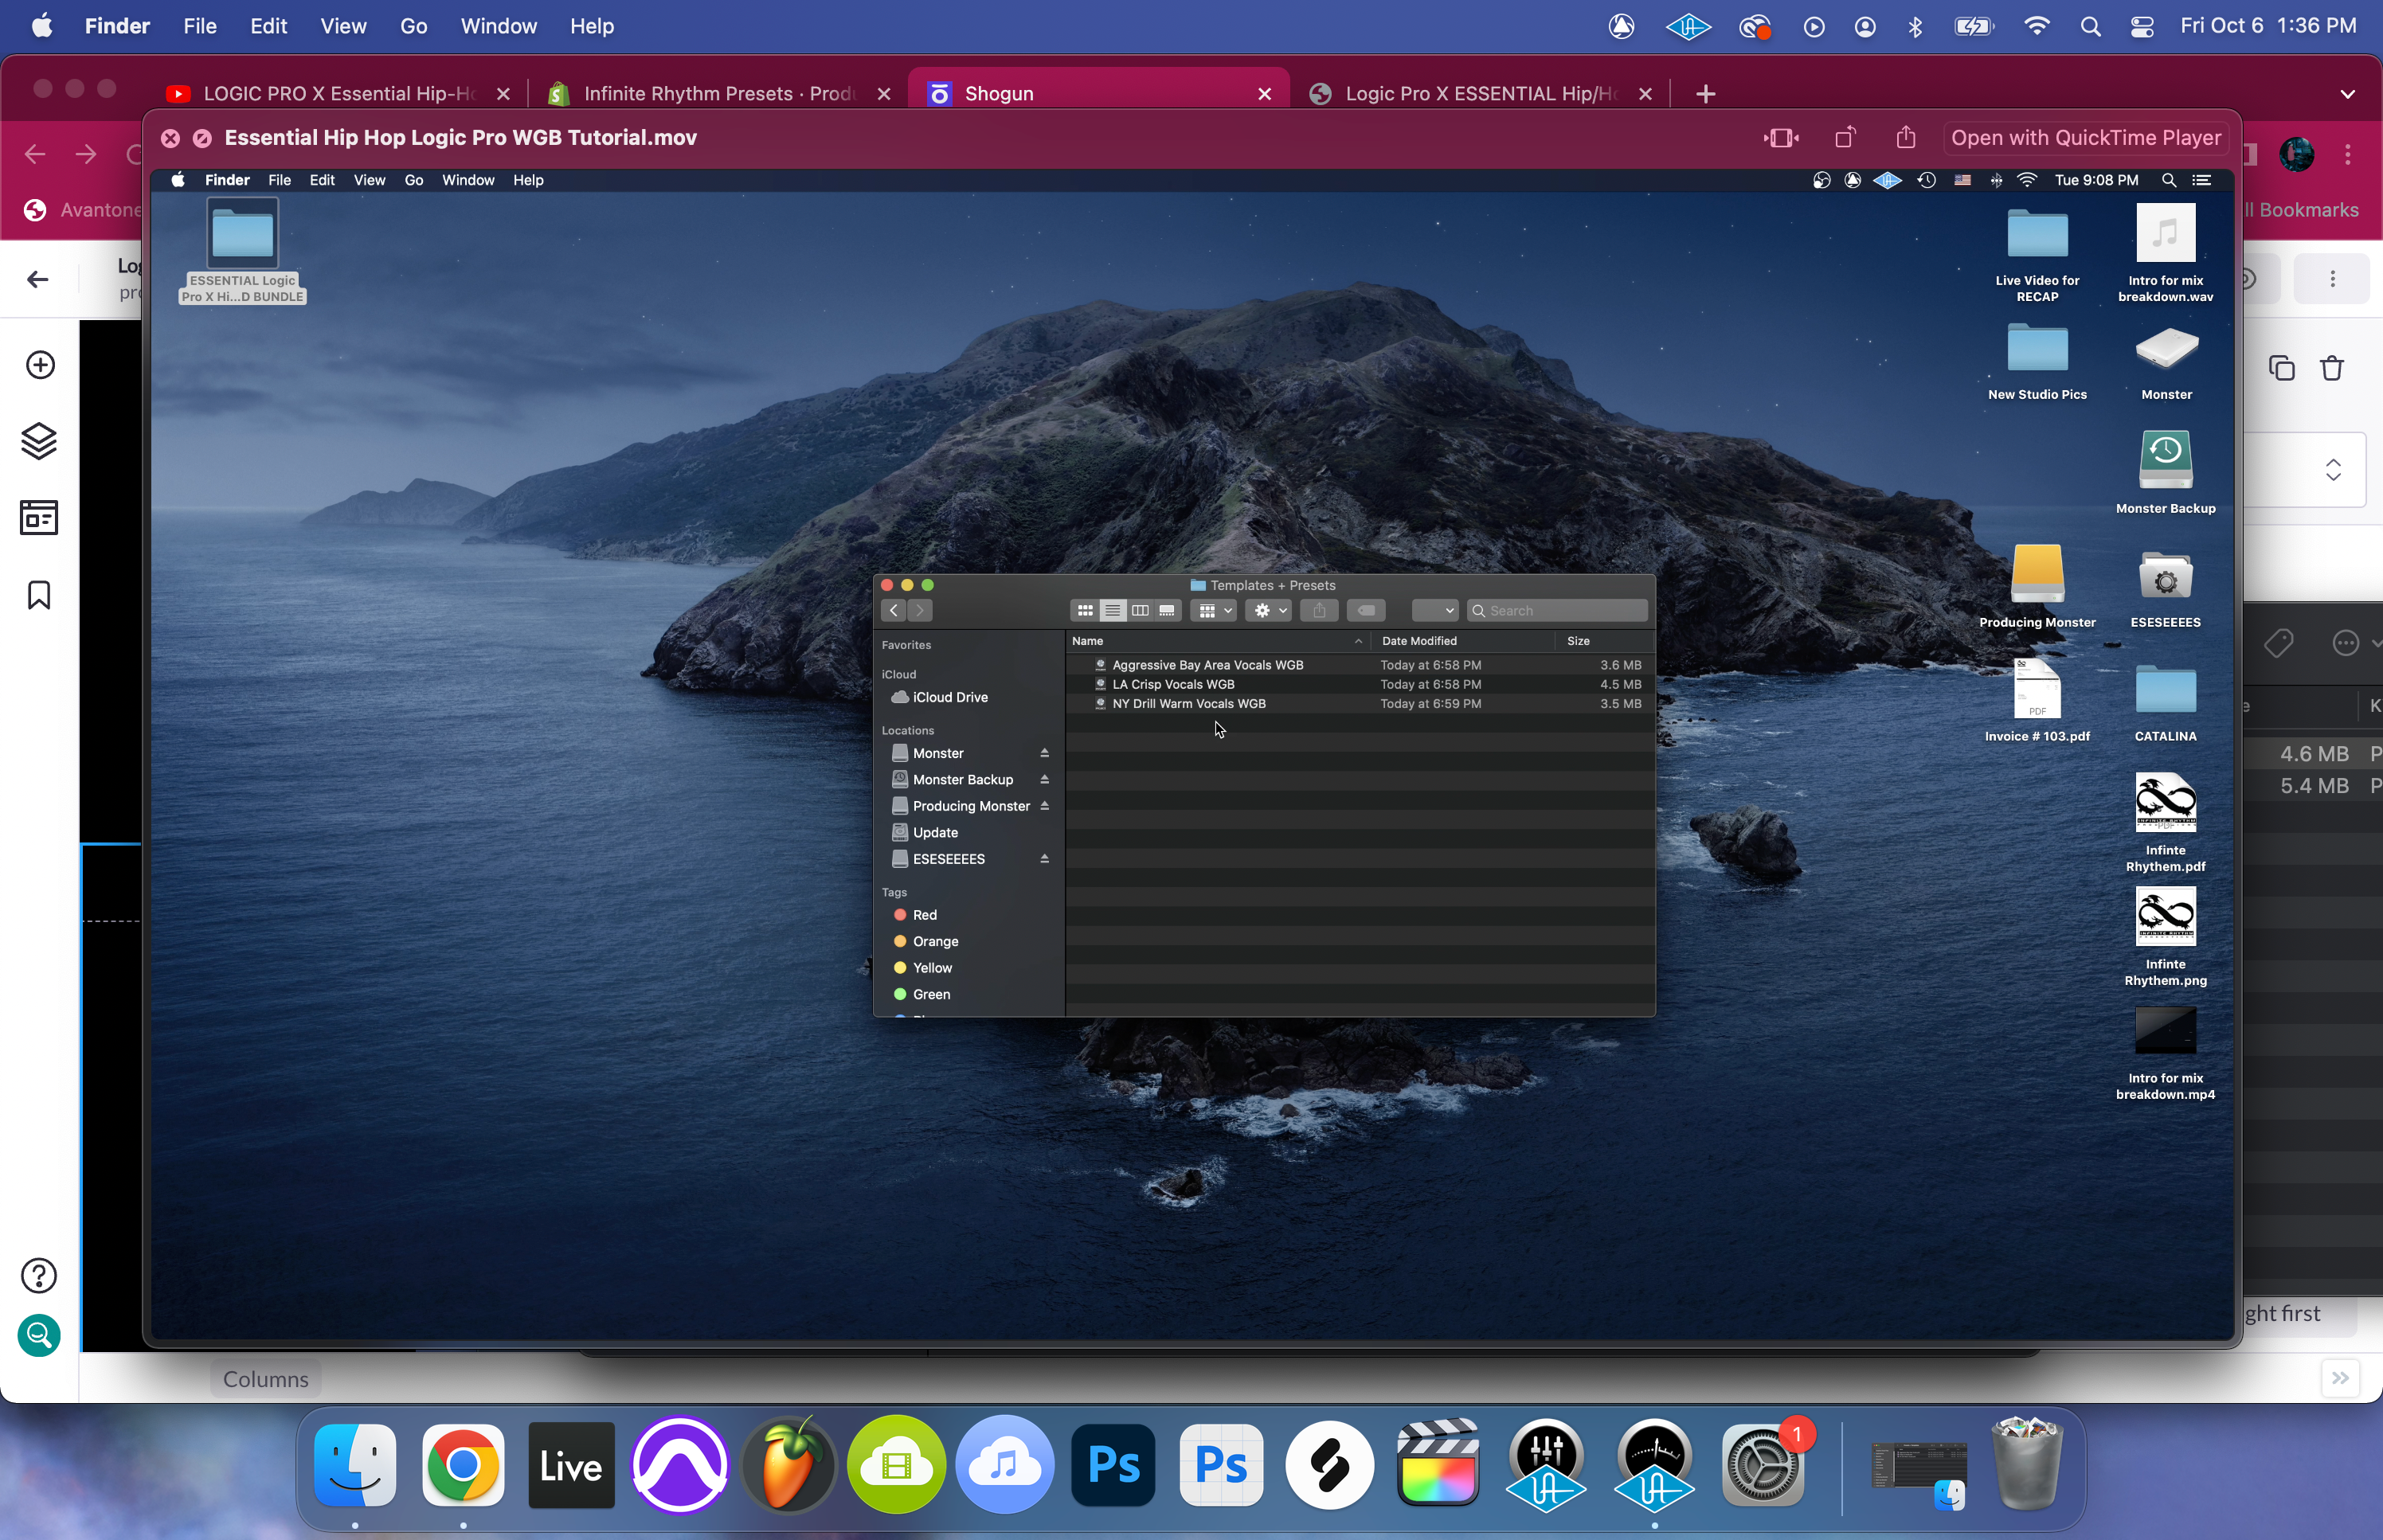
Task: Open with QuickTime Player button
Action: 2085,138
